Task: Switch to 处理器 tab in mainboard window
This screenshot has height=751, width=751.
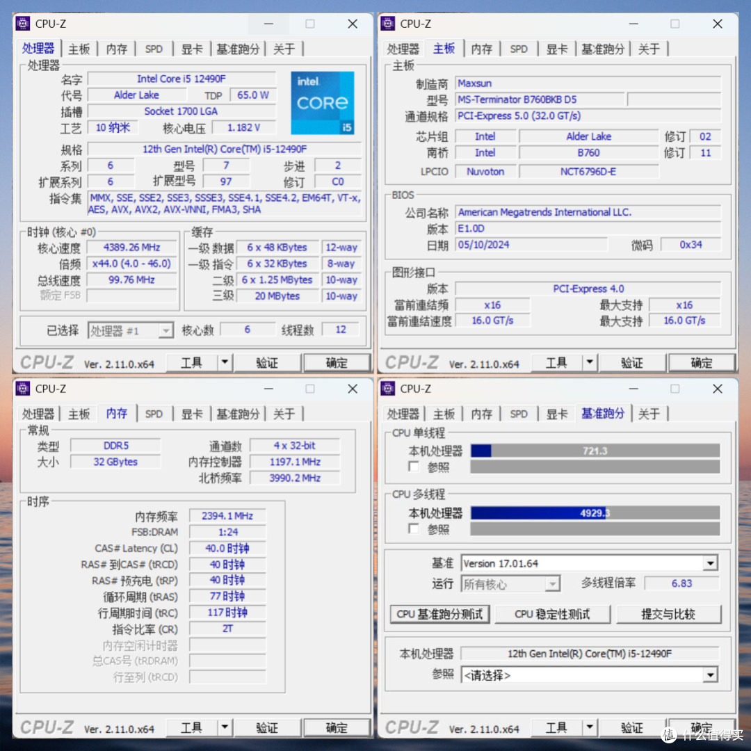Action: click(403, 49)
